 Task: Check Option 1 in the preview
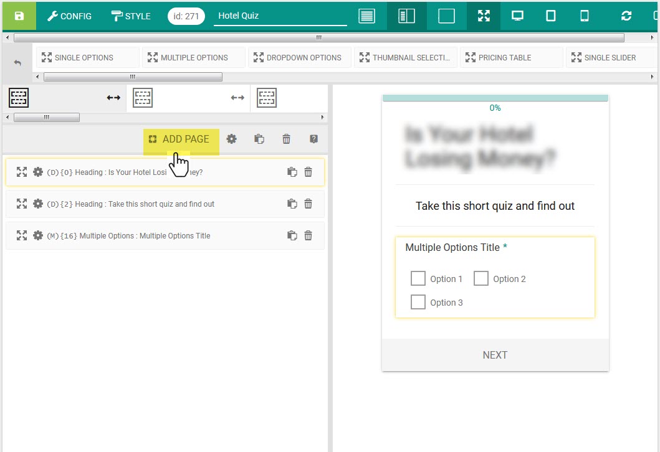[x=418, y=278]
